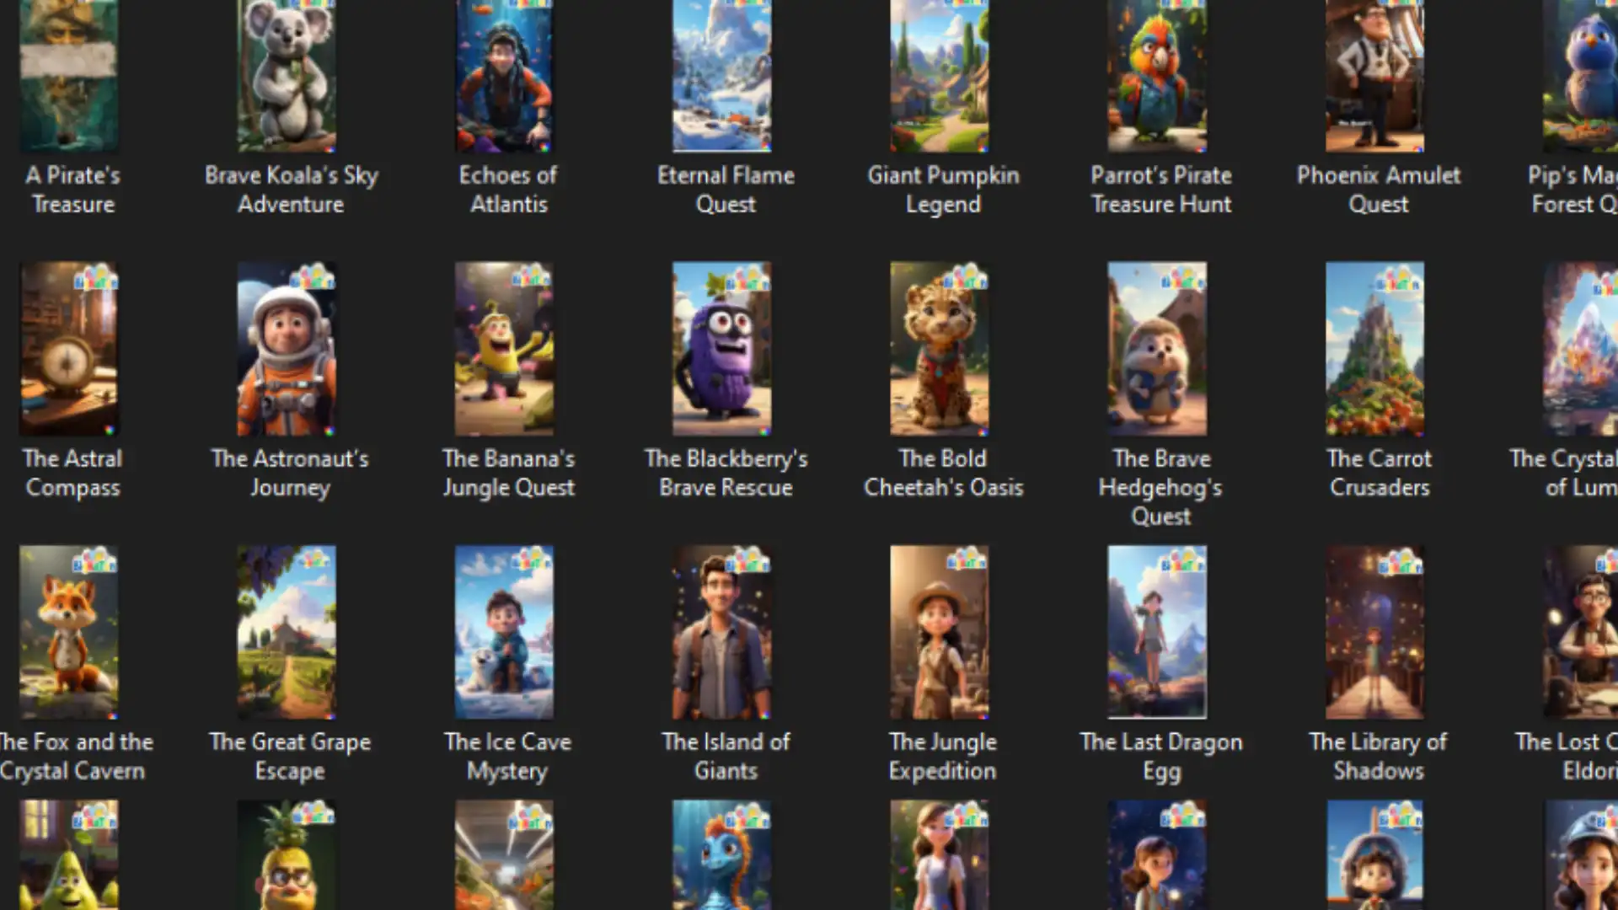
Task: Click The Island of Giants thumbnail
Action: coord(721,632)
